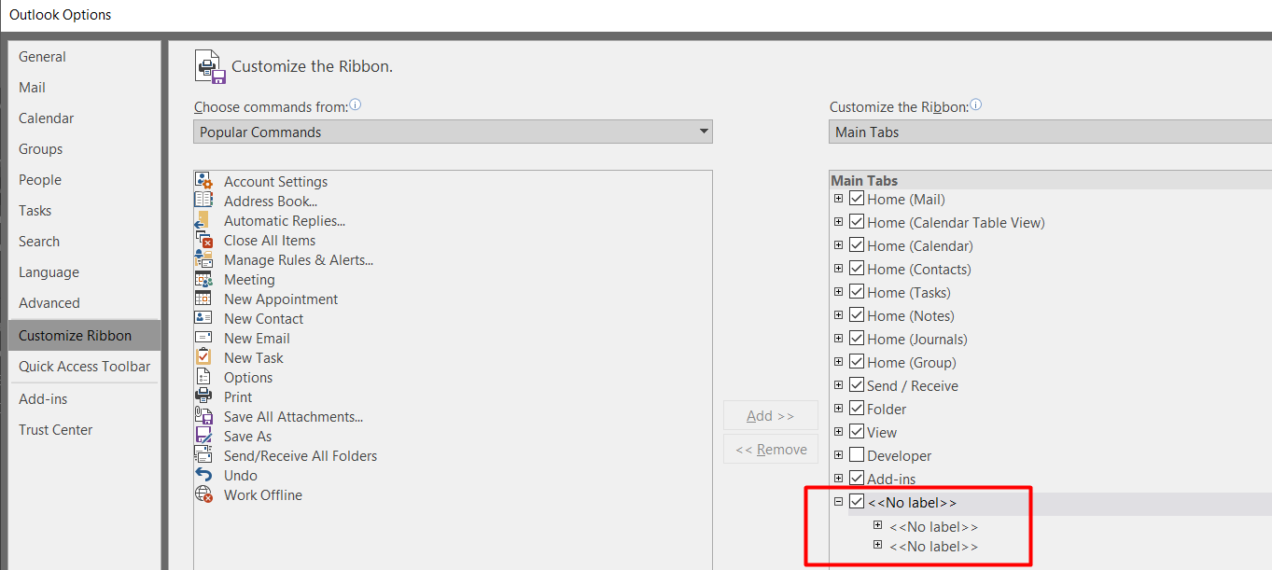Click the << Remove button

(771, 450)
